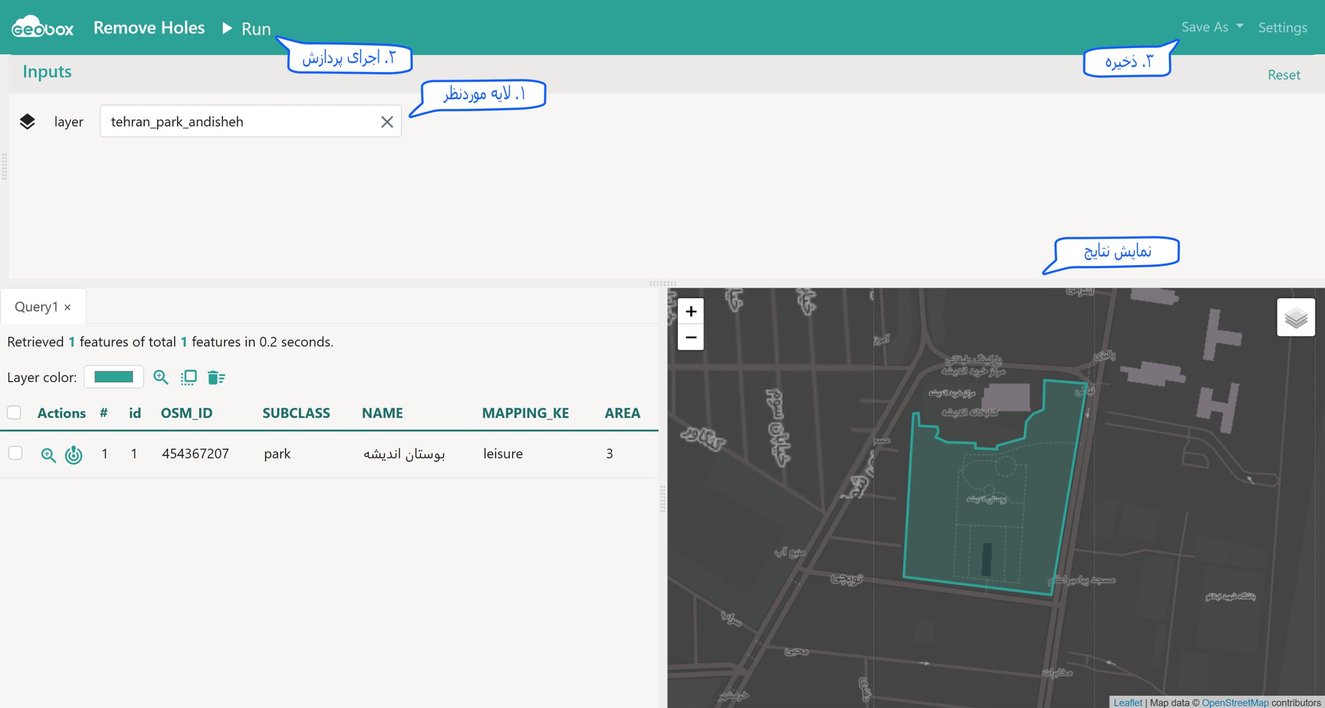The image size is (1325, 708).
Task: Open the Layer color swatch picker
Action: click(x=114, y=377)
